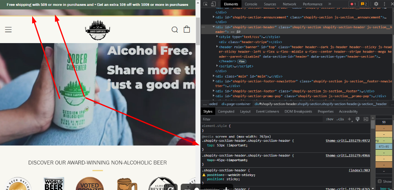
Task: Toggle the rendering emulation paintbrush icon
Action: [358, 119]
